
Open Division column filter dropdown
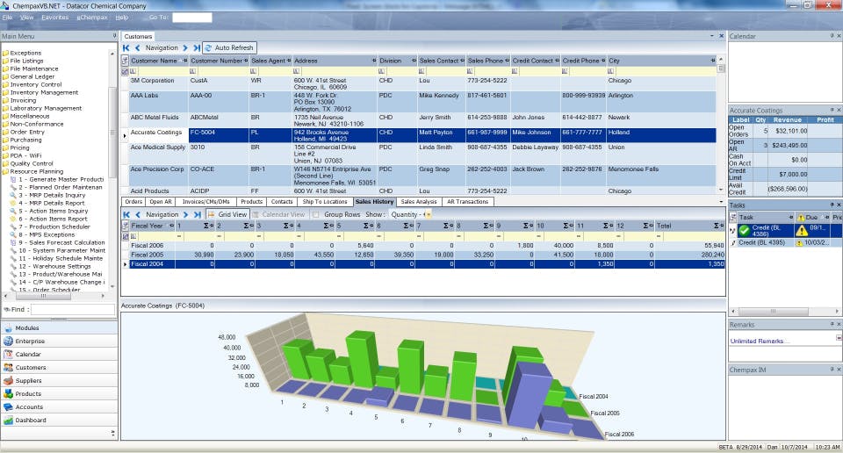(414, 61)
